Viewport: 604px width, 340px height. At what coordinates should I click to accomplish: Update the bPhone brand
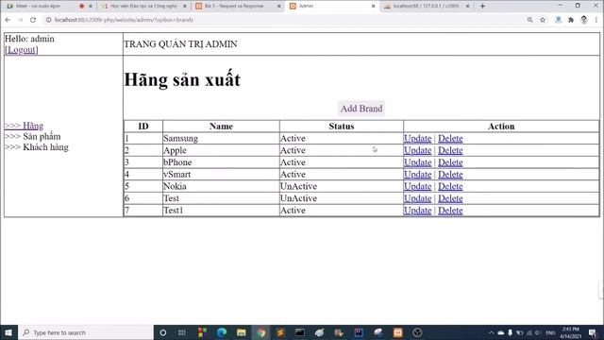tap(417, 162)
